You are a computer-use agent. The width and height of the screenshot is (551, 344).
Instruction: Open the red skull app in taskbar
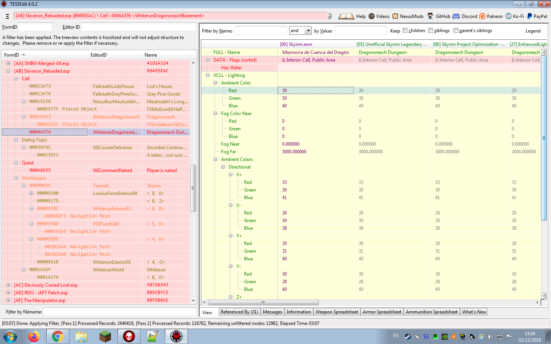click(129, 336)
